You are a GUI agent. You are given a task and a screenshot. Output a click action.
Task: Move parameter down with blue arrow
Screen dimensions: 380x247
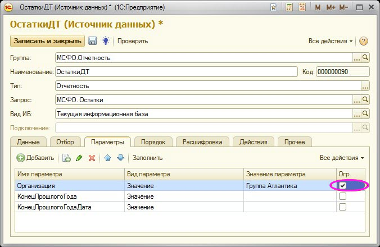[120, 158]
